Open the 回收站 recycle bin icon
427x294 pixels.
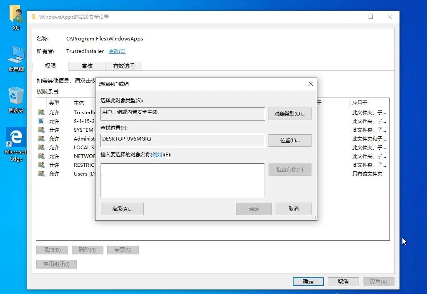point(16,100)
